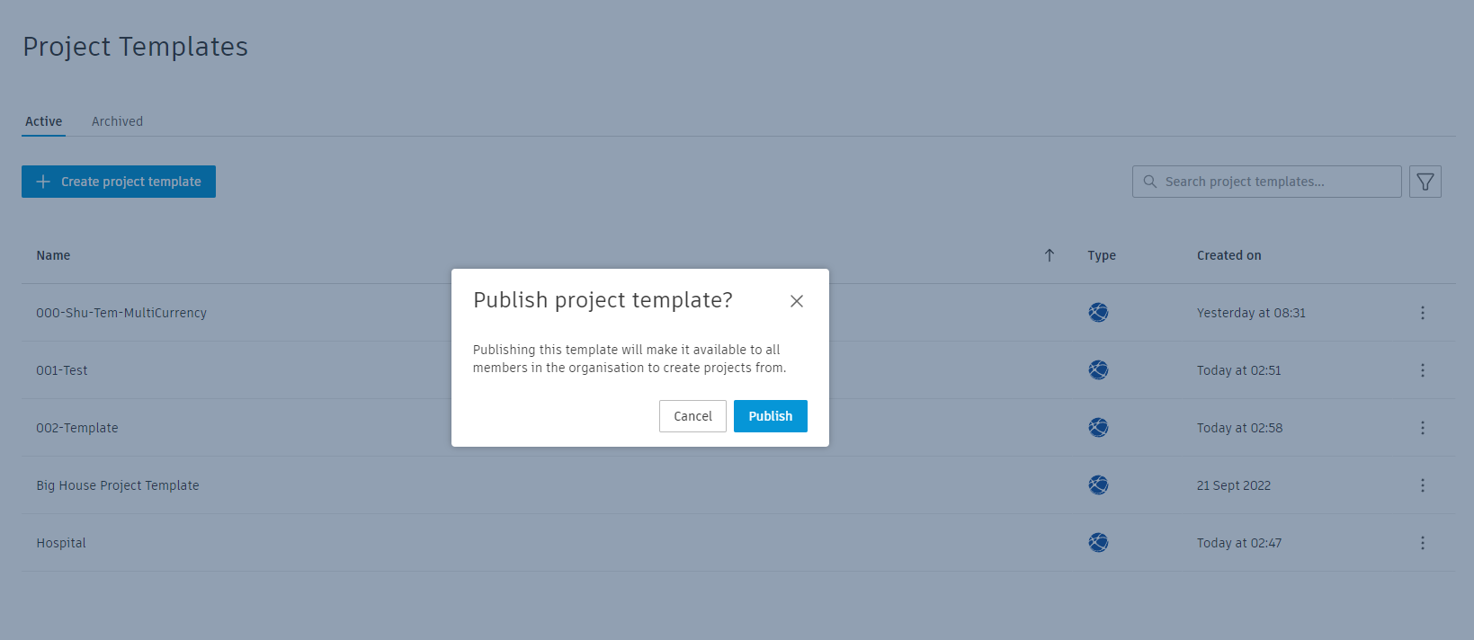Close the Publish project template dialog

796,301
